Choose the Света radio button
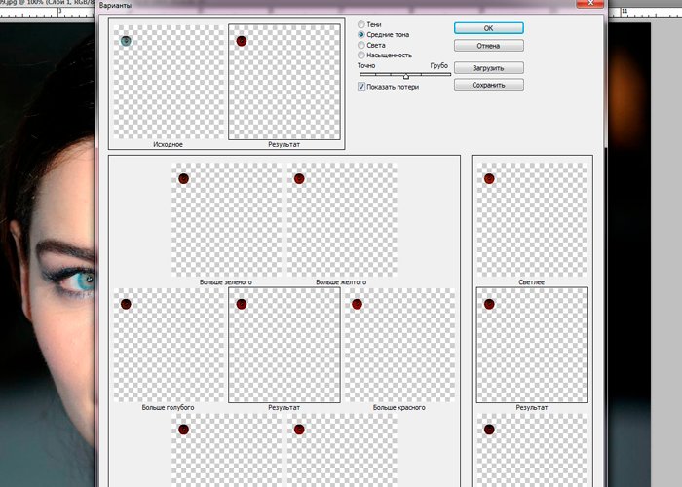Viewport: 682px width, 487px height. click(x=362, y=45)
